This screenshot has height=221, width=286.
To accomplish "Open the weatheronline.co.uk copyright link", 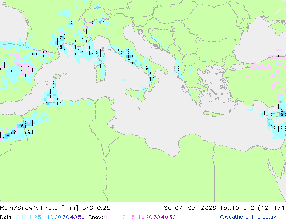I will 248,217.
